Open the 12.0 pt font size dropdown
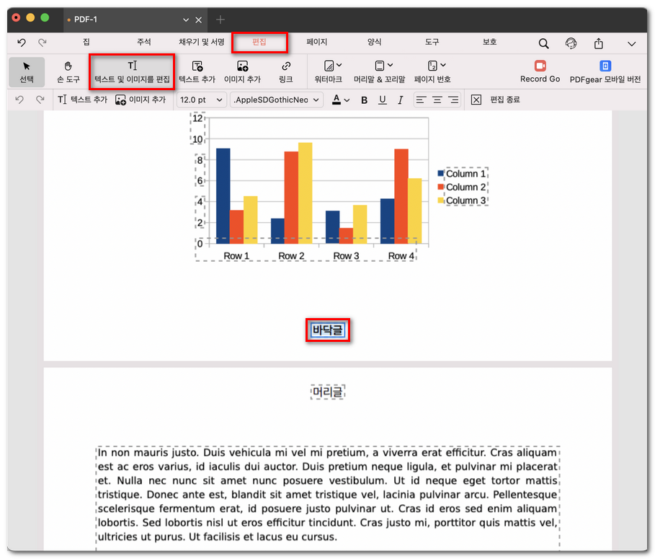The image size is (655, 559). click(201, 100)
